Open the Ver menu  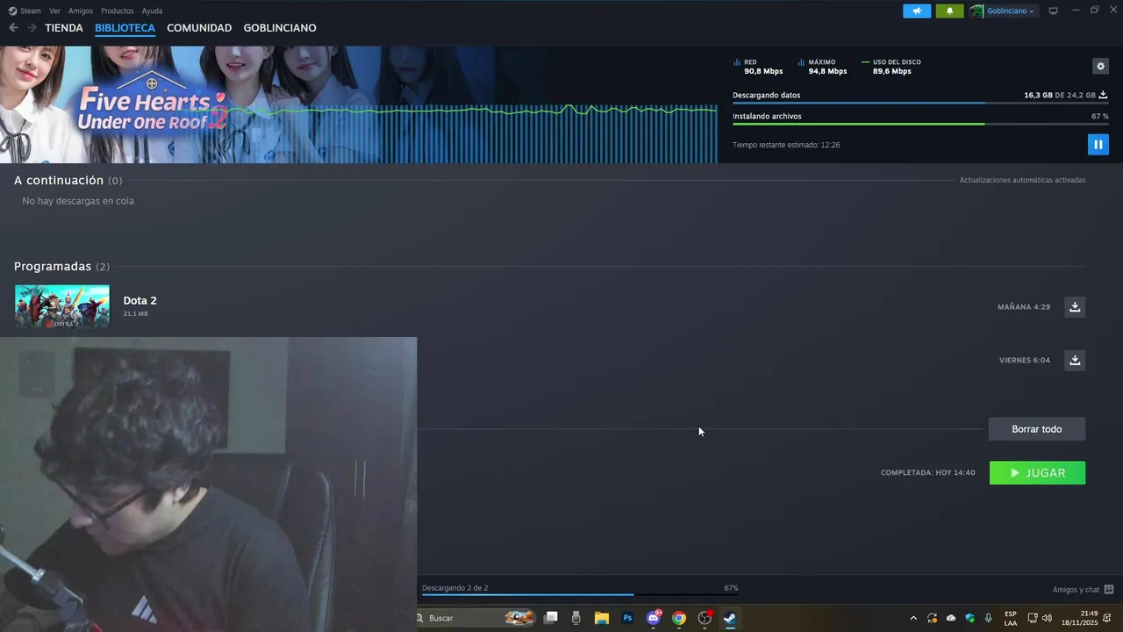(x=54, y=11)
